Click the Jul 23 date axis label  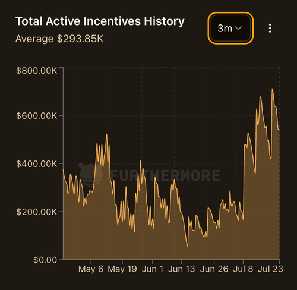coord(270,269)
